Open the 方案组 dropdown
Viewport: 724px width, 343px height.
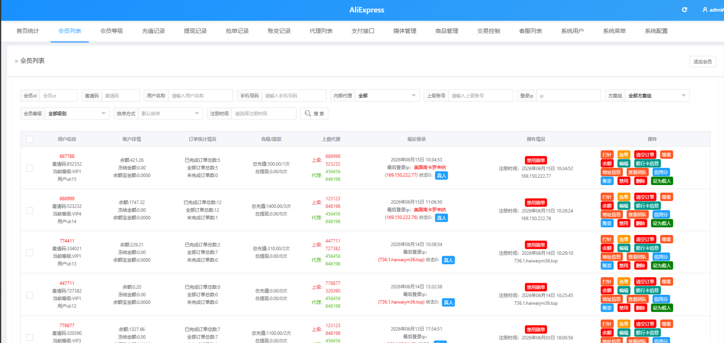[657, 96]
